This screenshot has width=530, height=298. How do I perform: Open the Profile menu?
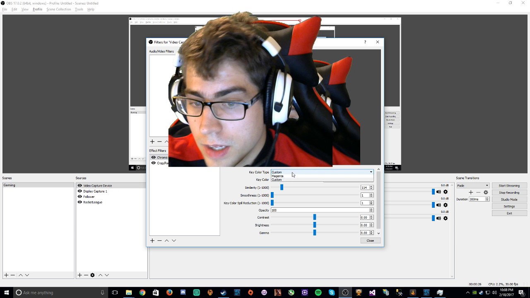coord(37,9)
